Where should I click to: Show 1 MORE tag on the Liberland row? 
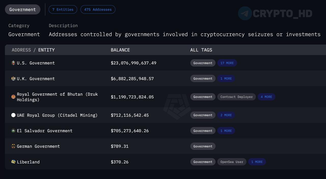(257, 162)
